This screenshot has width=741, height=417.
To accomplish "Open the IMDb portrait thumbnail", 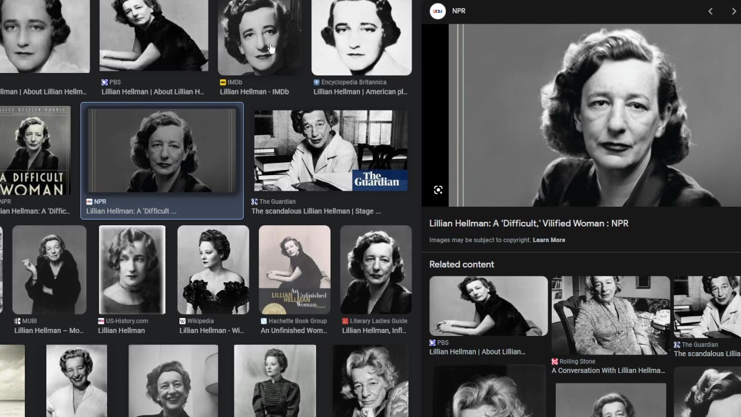I will [260, 38].
